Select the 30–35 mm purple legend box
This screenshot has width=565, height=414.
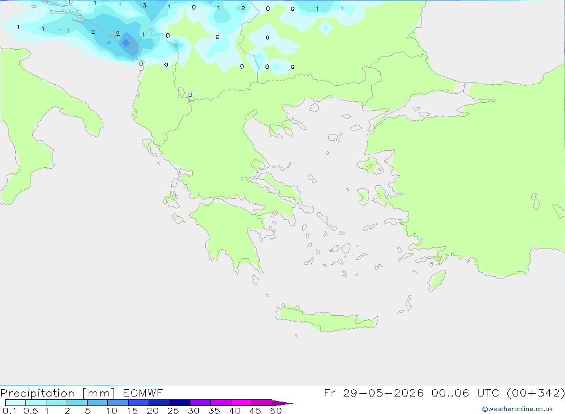coord(201,403)
